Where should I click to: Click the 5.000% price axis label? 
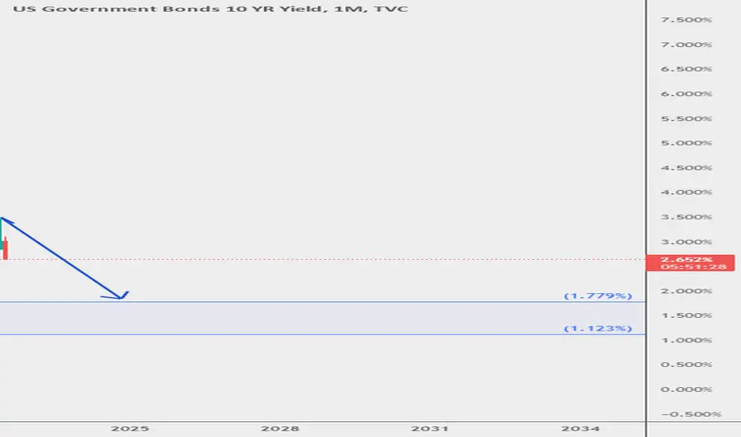(x=686, y=143)
